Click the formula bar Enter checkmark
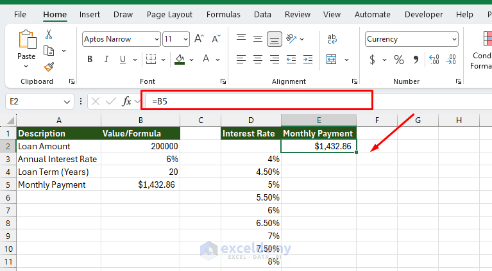 [x=111, y=101]
